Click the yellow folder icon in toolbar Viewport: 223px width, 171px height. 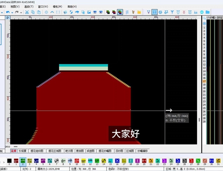coord(139,12)
